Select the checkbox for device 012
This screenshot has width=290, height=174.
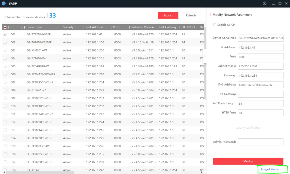click(5, 122)
